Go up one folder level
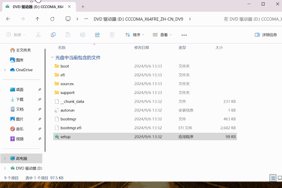Viewport: 282px width, 188px height. 38,19
